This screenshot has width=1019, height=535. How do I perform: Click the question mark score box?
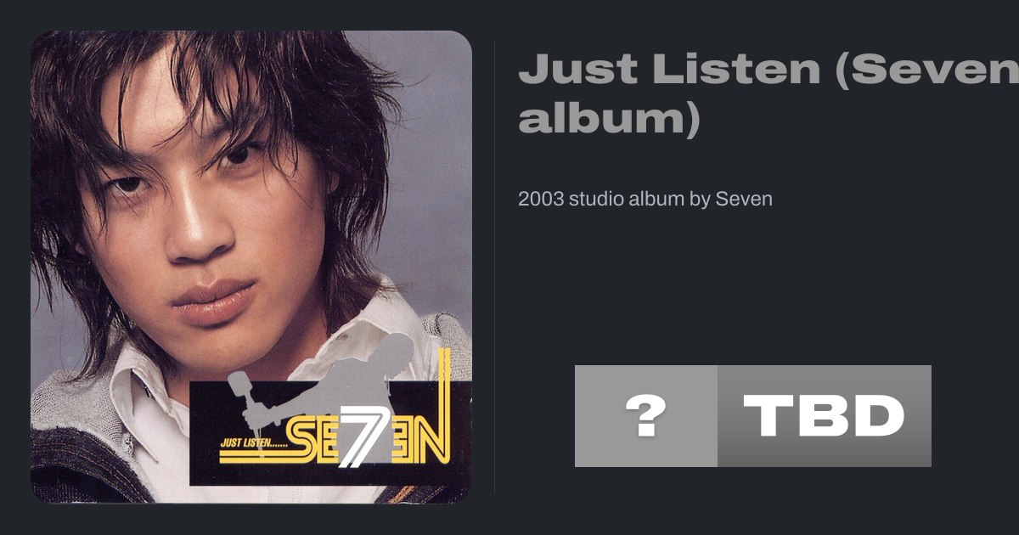pyautogui.click(x=646, y=416)
